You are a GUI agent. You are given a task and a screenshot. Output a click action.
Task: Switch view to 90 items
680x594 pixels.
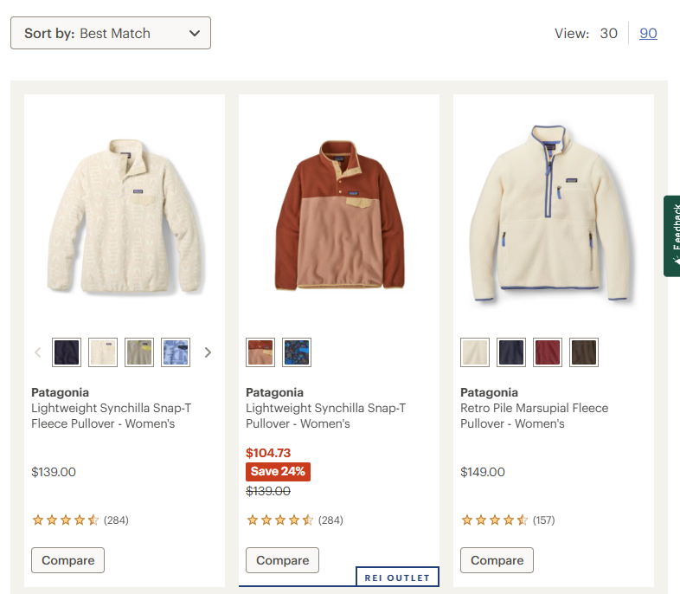(x=648, y=33)
